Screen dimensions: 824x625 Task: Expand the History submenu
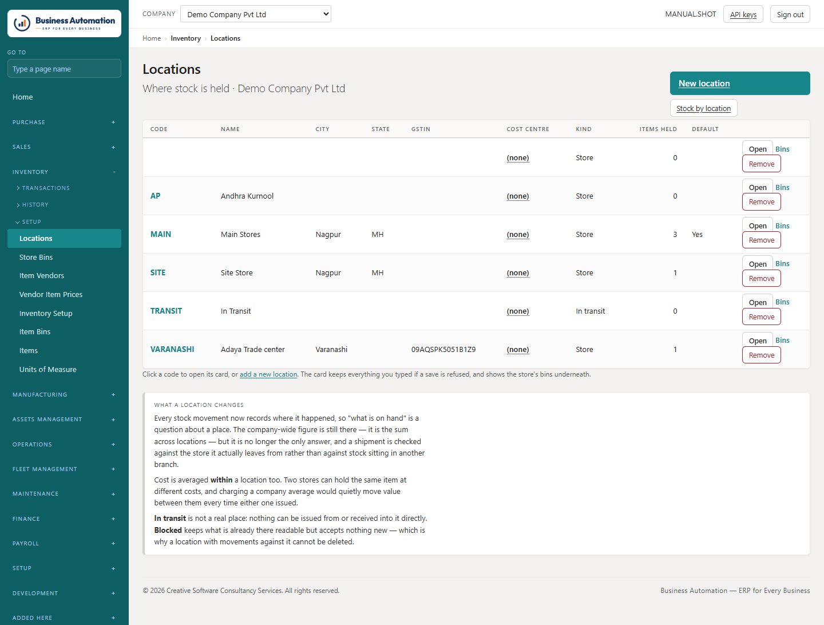point(33,205)
